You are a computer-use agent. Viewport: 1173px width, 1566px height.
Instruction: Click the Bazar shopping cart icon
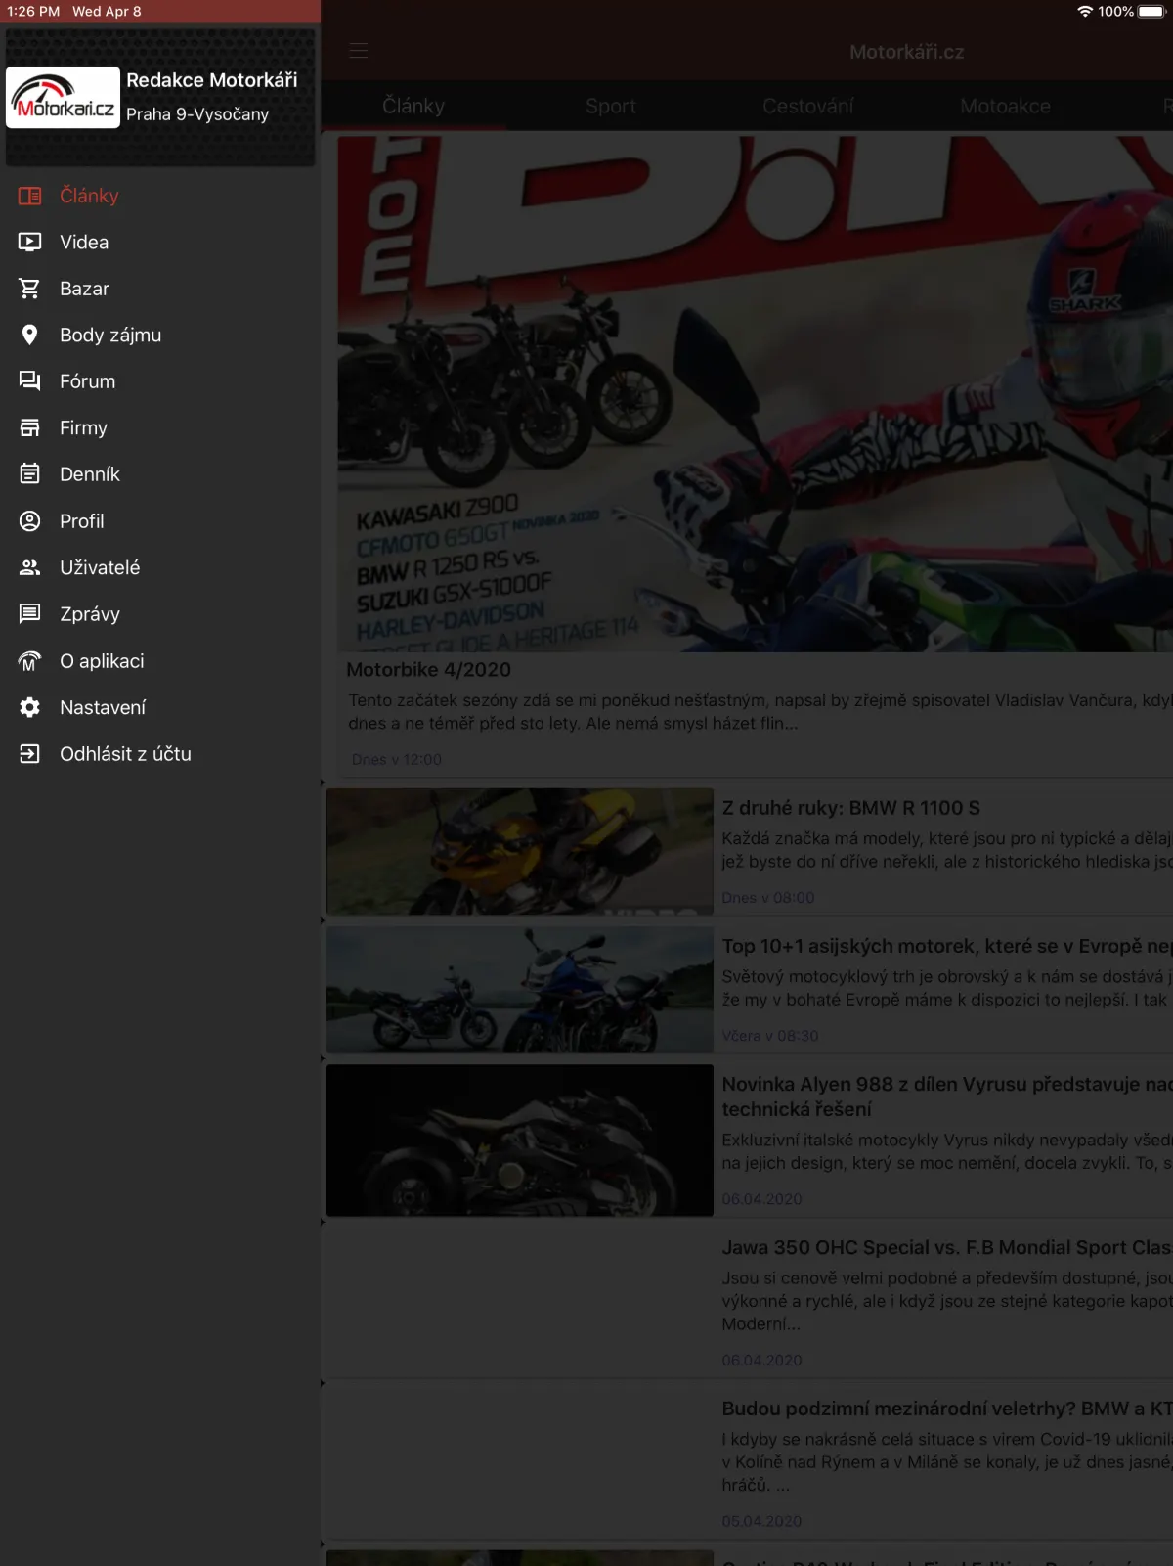tap(30, 289)
